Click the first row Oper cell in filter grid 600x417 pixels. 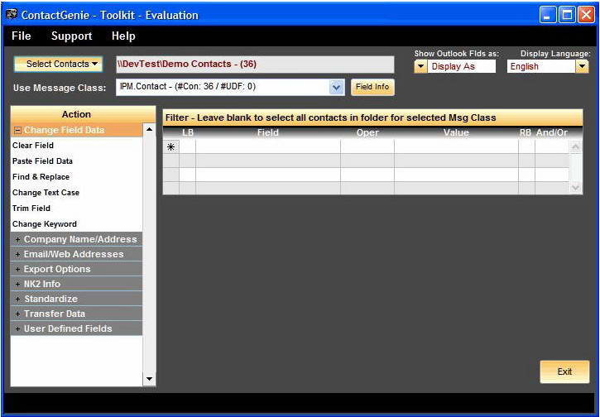click(x=367, y=146)
